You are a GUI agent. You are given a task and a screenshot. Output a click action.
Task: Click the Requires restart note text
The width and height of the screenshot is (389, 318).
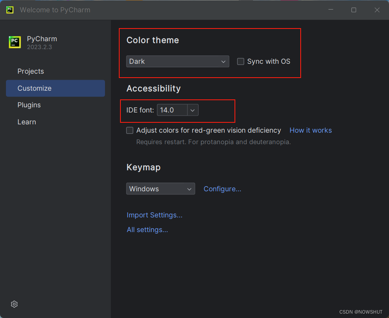click(x=214, y=142)
